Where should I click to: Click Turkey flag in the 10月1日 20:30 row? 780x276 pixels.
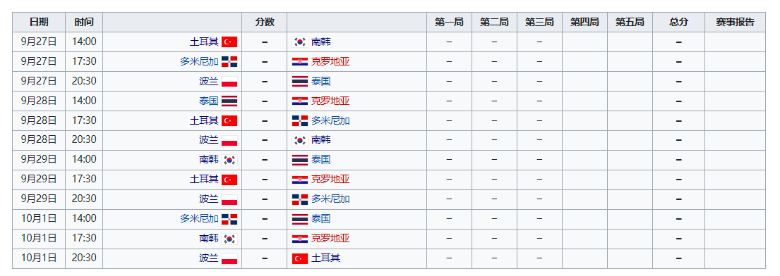pyautogui.click(x=300, y=258)
